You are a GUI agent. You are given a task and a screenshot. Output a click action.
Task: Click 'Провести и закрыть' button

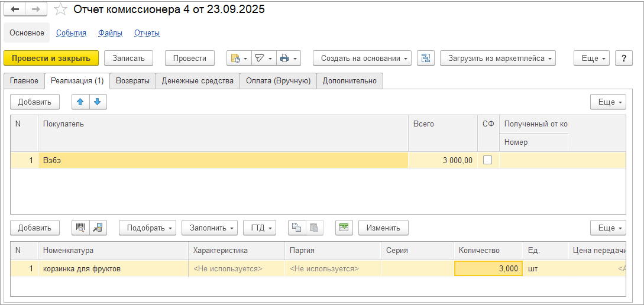pyautogui.click(x=51, y=59)
